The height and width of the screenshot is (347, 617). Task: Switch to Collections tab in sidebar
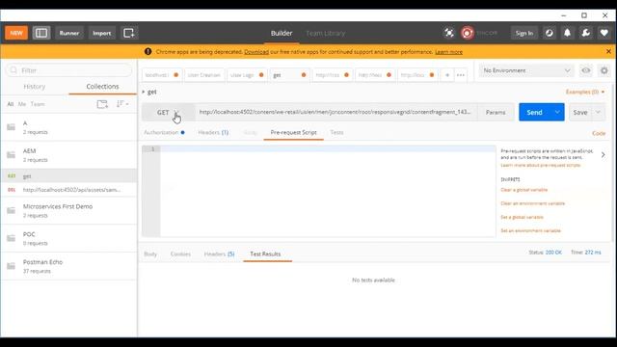point(102,86)
